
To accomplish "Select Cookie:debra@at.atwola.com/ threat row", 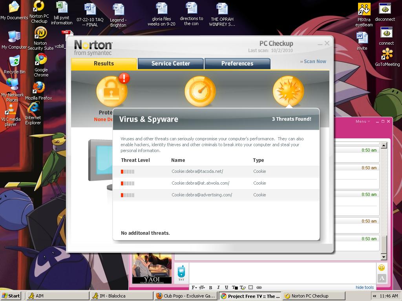I will [216, 183].
